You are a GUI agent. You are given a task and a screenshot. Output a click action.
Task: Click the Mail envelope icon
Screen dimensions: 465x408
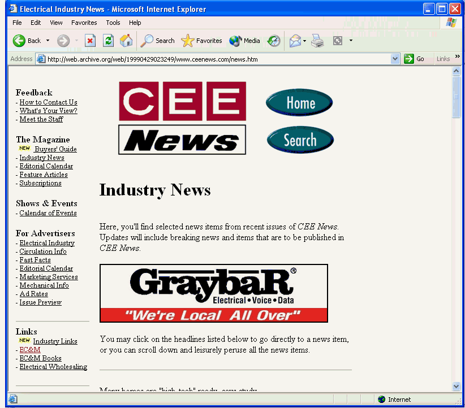(295, 41)
